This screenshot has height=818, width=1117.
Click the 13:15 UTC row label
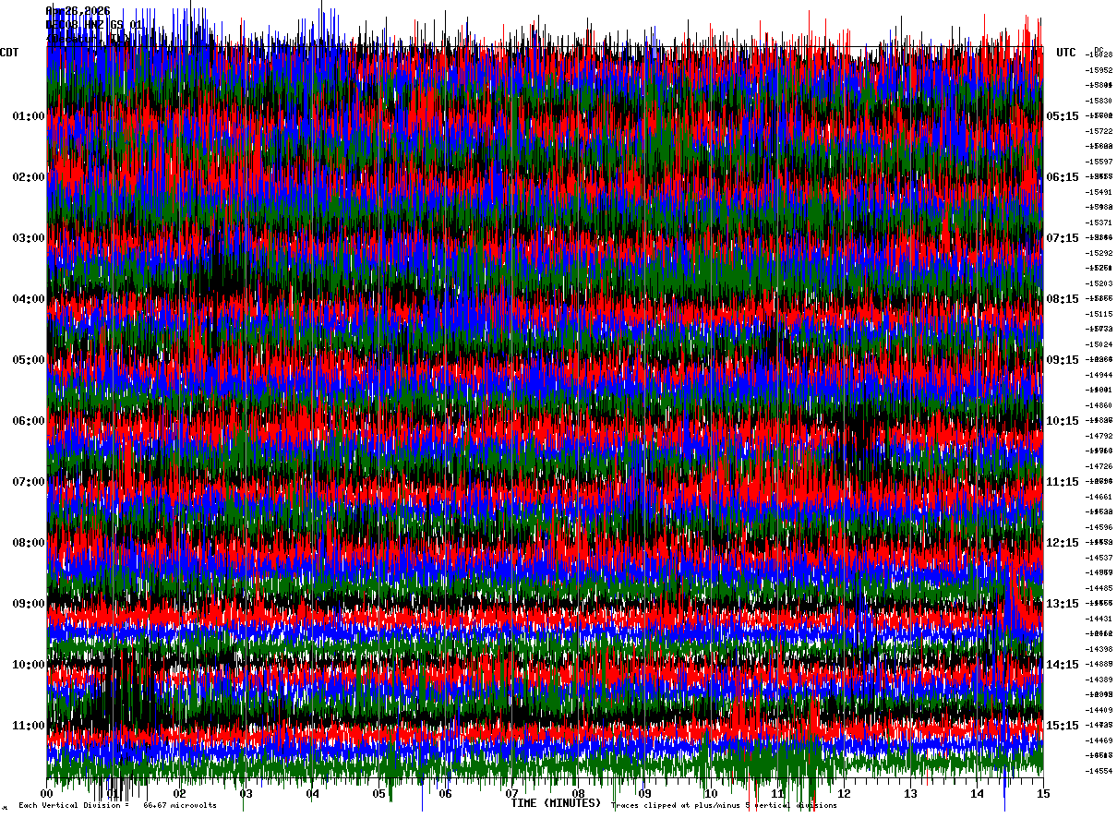coord(1063,604)
